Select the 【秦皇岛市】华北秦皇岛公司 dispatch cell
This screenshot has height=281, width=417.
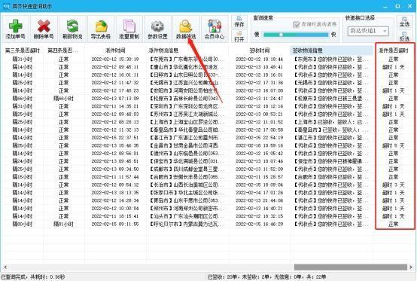(187, 130)
